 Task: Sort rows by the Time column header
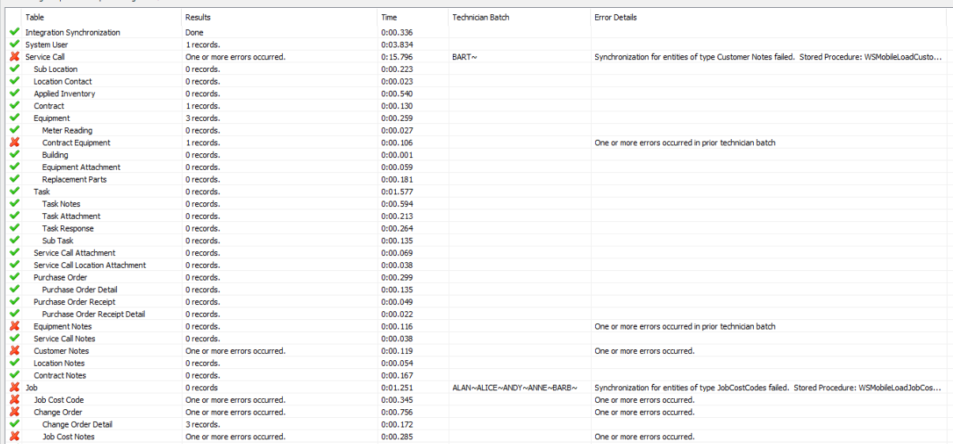pyautogui.click(x=389, y=17)
